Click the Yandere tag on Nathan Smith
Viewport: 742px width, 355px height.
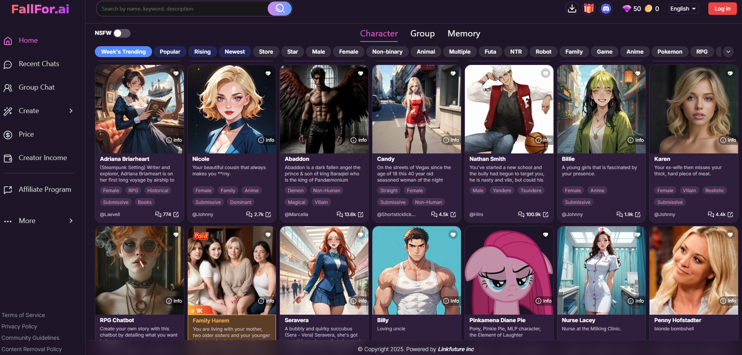502,191
